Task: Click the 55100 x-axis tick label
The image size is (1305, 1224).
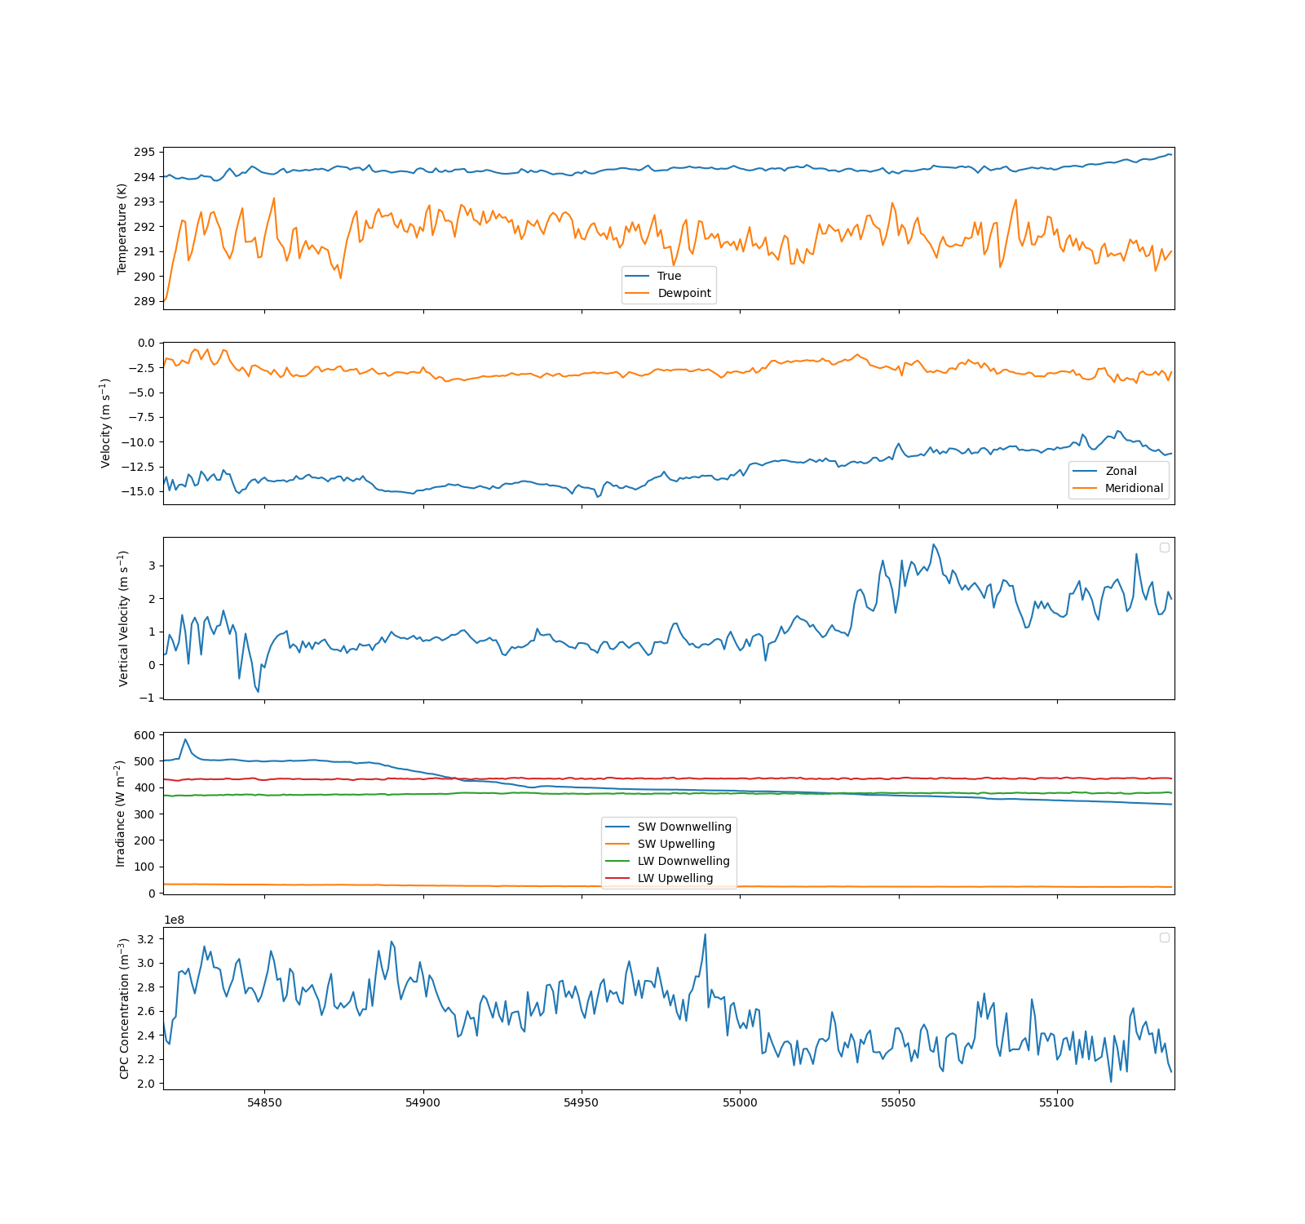Action: pos(1057,1102)
